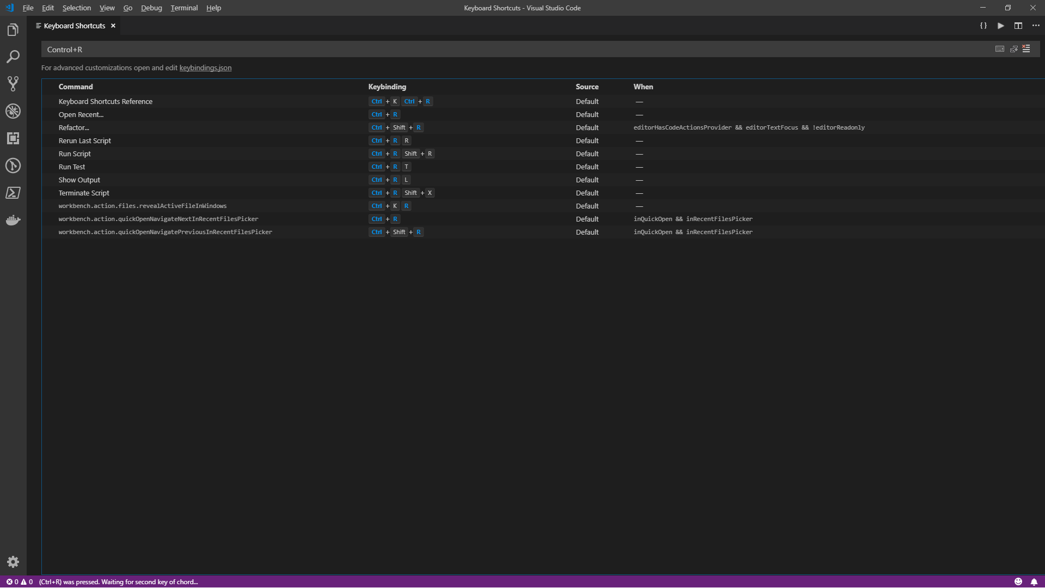This screenshot has width=1045, height=588.
Task: Open keybindings JSON via braces icon
Action: 983,26
